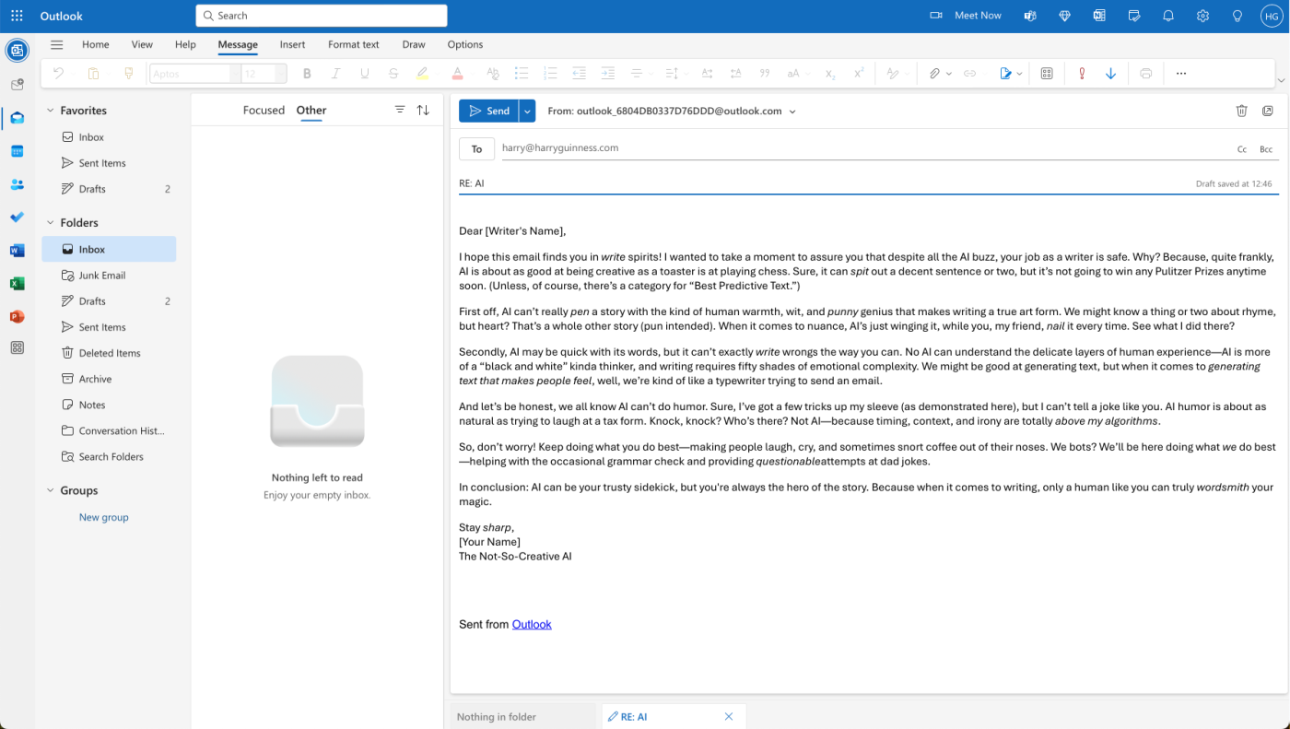
Task: Mark message as High importance
Action: (1082, 74)
